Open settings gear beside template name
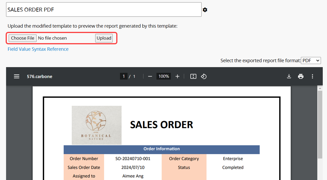 (205, 10)
